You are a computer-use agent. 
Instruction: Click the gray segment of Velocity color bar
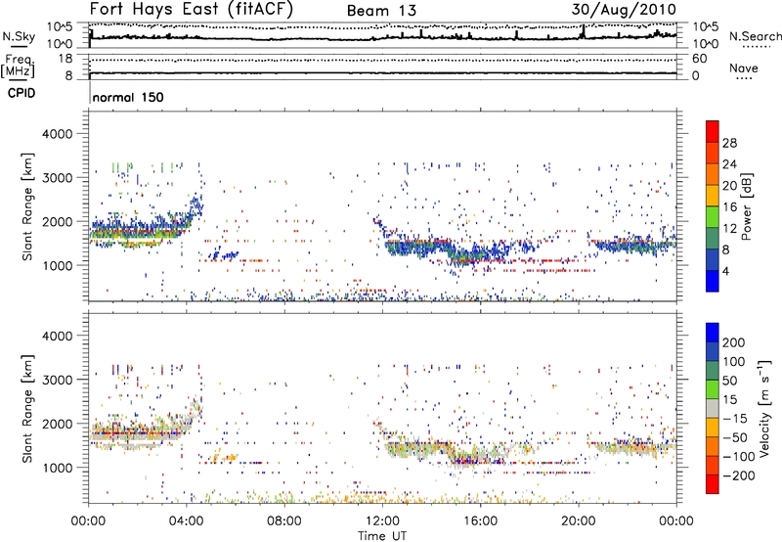[713, 408]
